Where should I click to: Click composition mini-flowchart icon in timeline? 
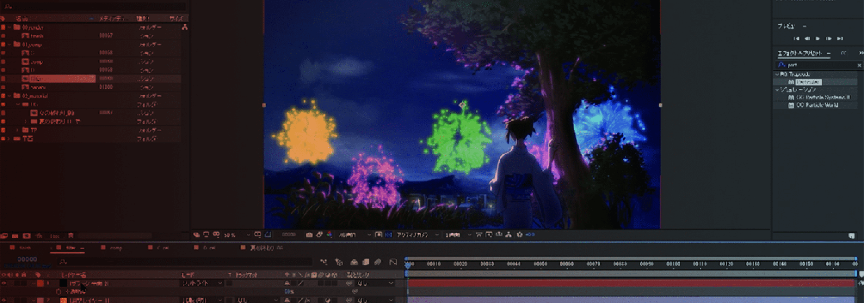click(324, 262)
